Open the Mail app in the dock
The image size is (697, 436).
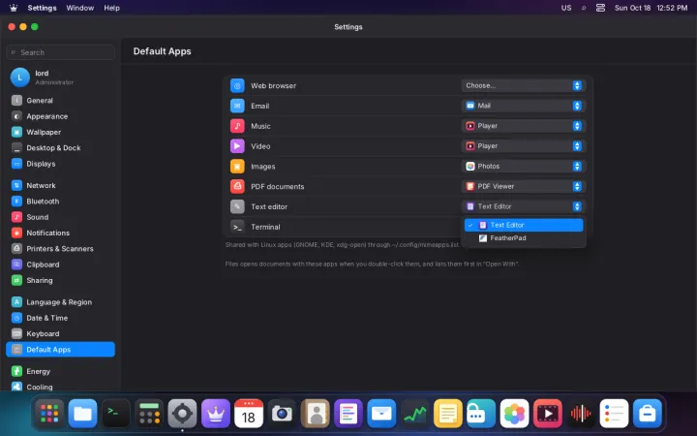[381, 414]
